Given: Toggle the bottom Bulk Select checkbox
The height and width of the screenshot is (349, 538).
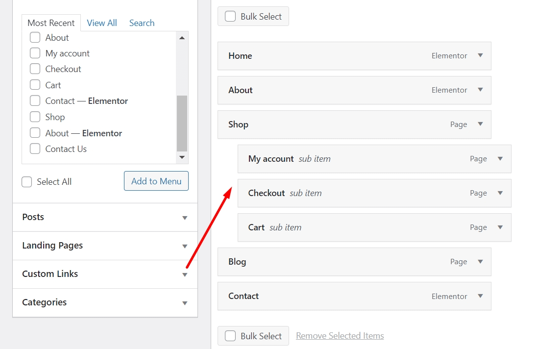Looking at the screenshot, I should [230, 335].
